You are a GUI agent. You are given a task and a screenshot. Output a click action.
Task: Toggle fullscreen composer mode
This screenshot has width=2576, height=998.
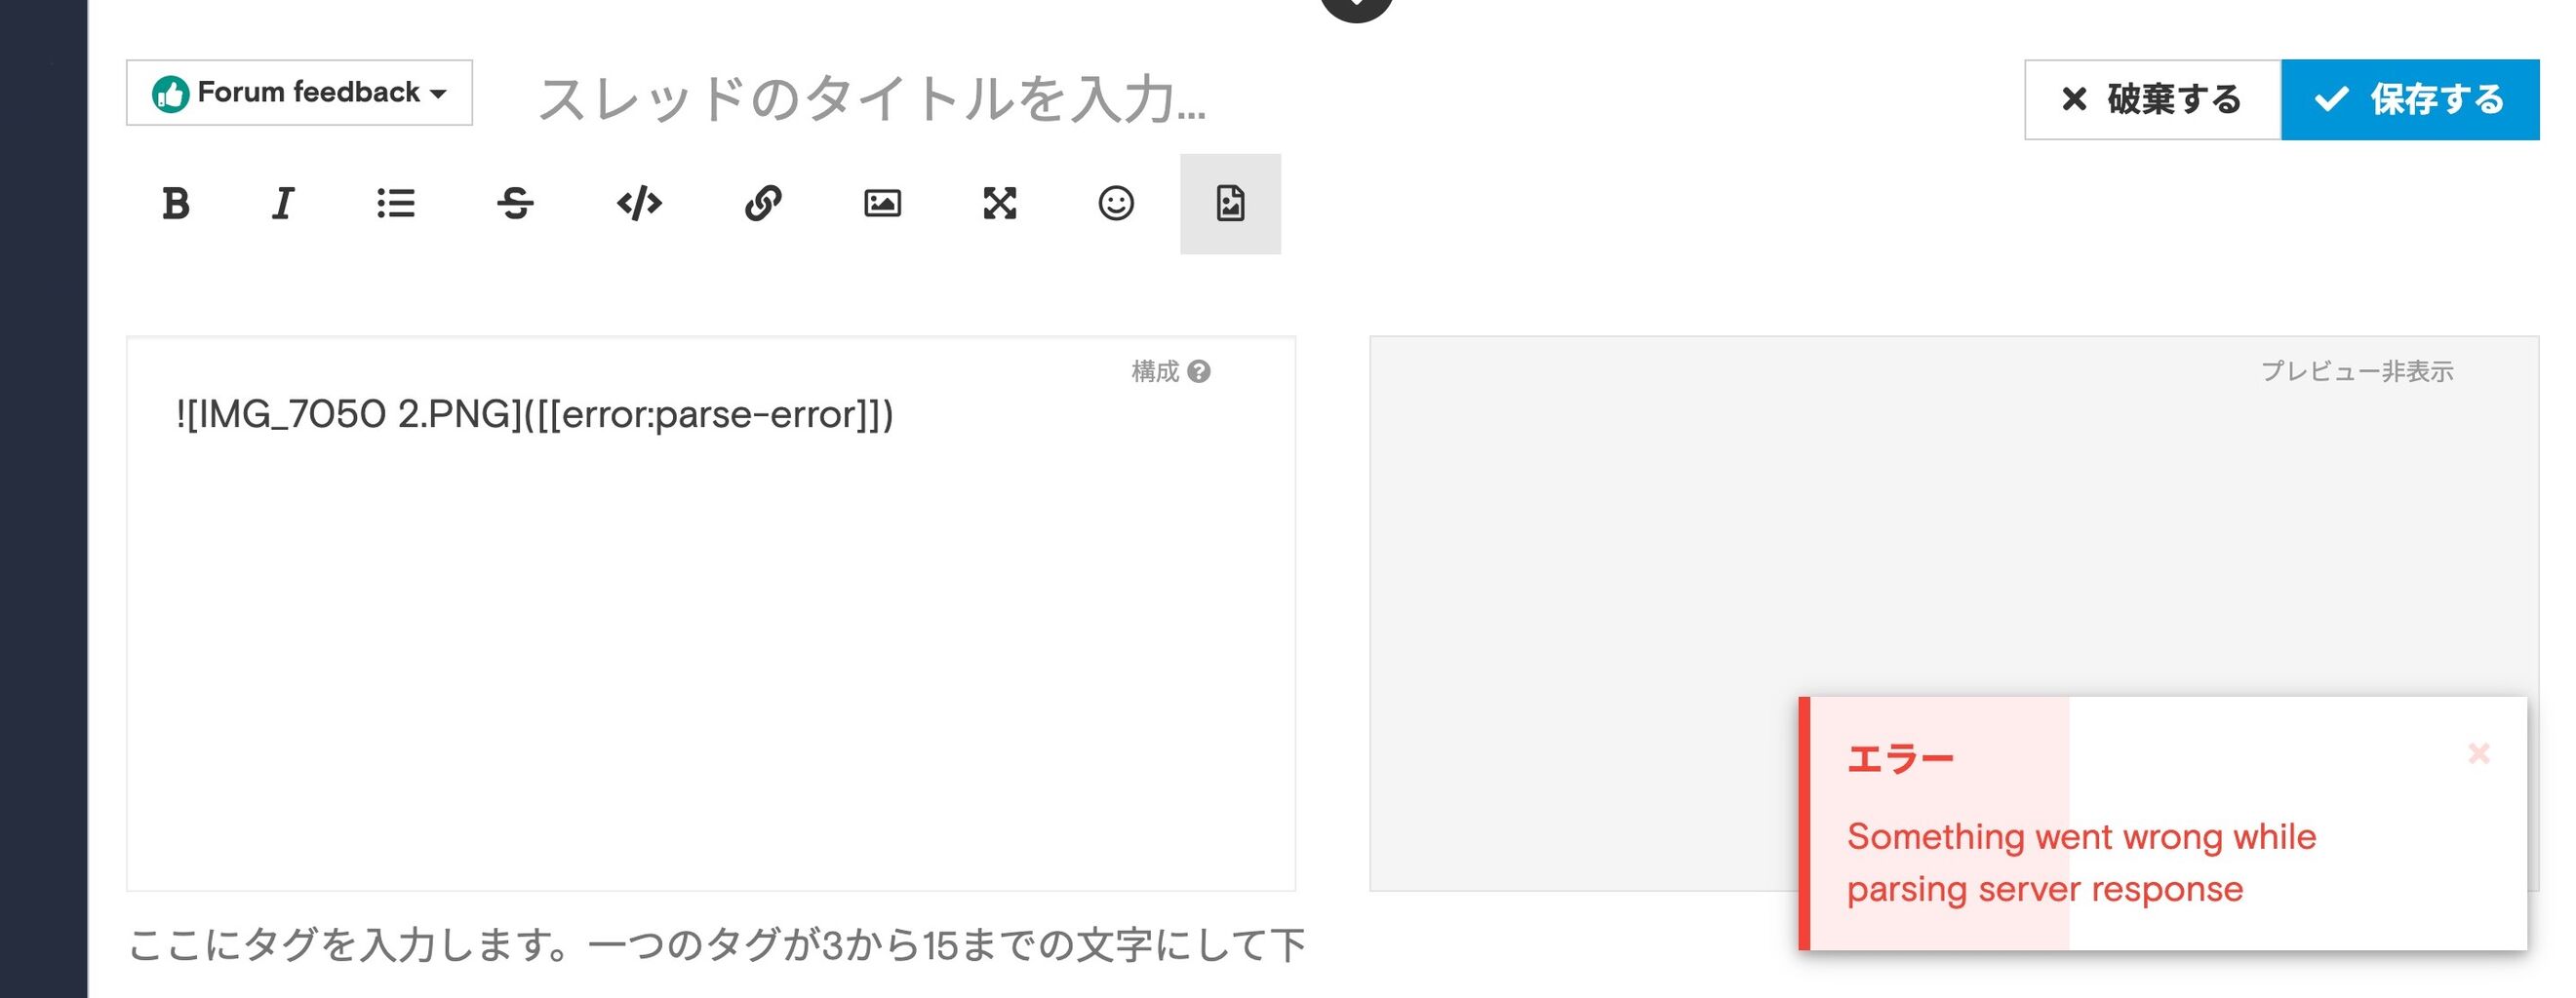coord(999,204)
